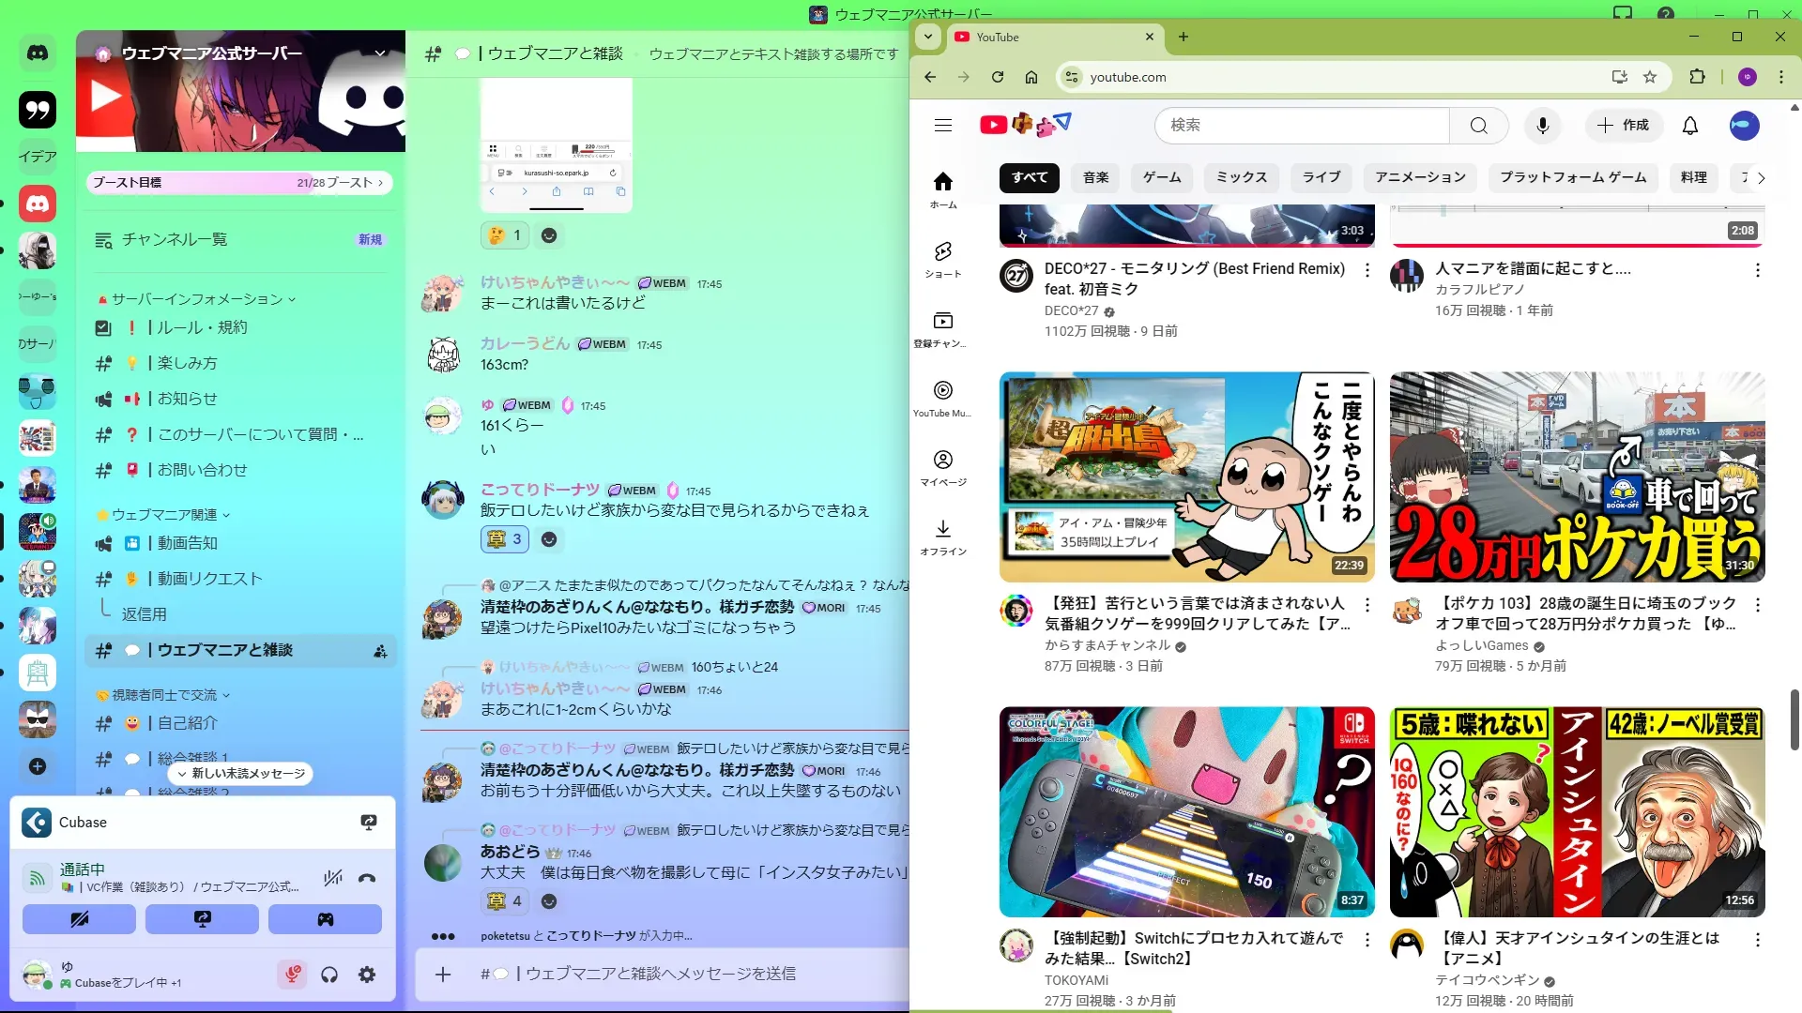
Task: Open Discord user settings gear
Action: click(367, 975)
